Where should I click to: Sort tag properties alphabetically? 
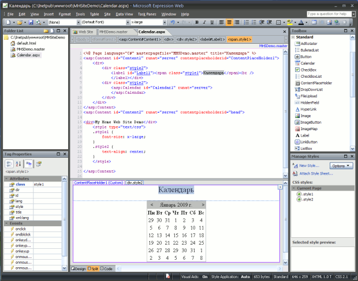click(x=18, y=164)
